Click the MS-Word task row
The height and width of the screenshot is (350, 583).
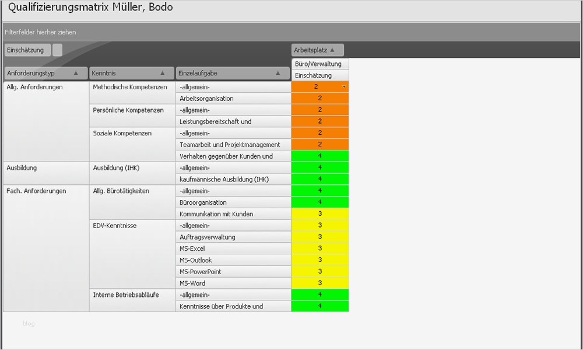[x=234, y=283]
